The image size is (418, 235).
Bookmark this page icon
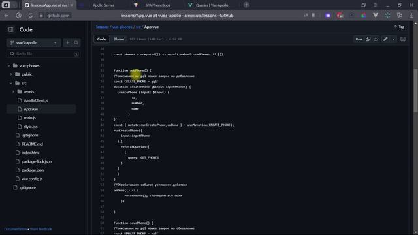click(313, 16)
